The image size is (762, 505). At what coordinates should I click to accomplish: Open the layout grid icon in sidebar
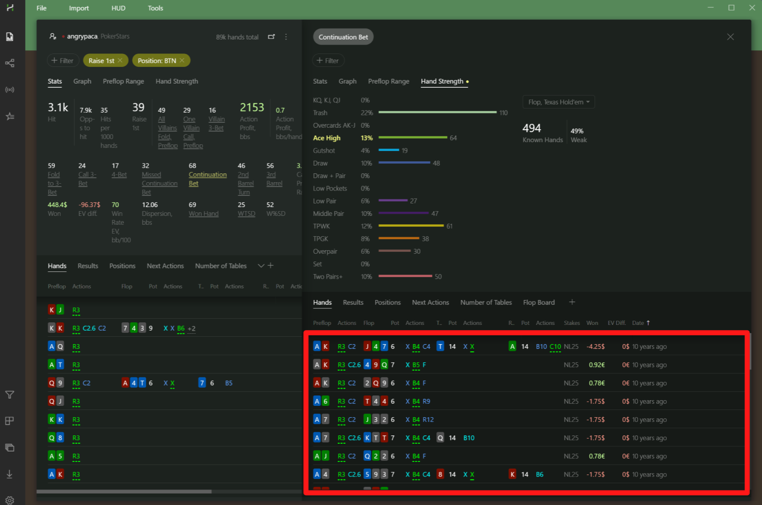coord(9,421)
